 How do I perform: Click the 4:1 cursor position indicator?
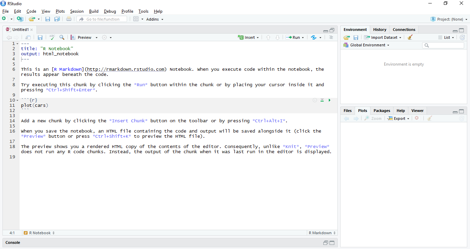coord(12,233)
